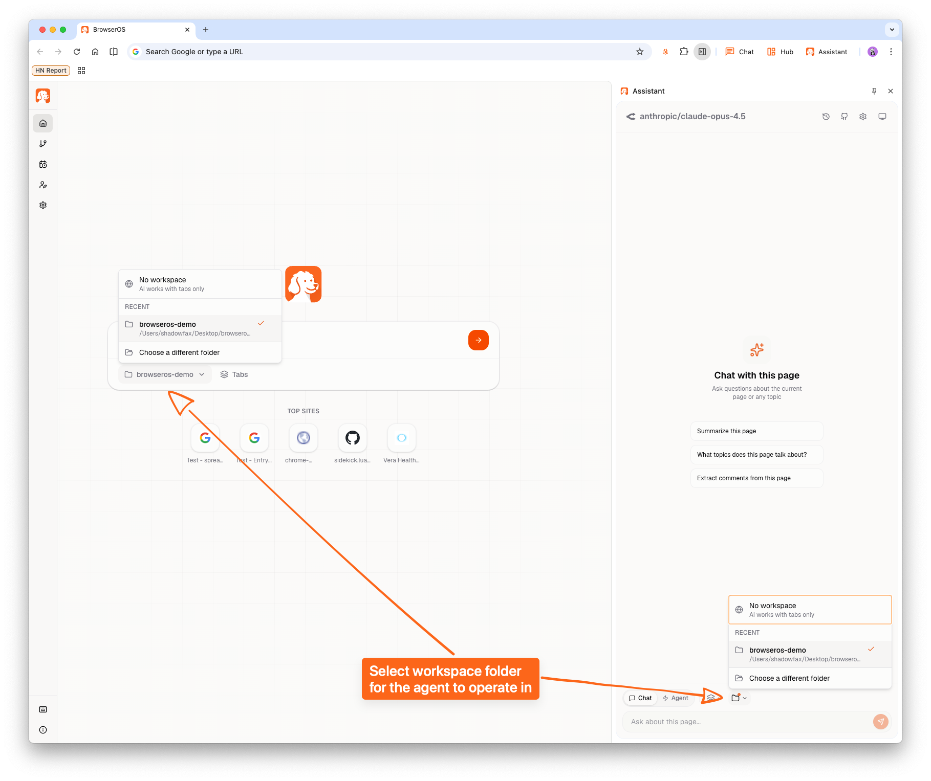
Task: Open settings gear in the left sidebar
Action: [42, 205]
